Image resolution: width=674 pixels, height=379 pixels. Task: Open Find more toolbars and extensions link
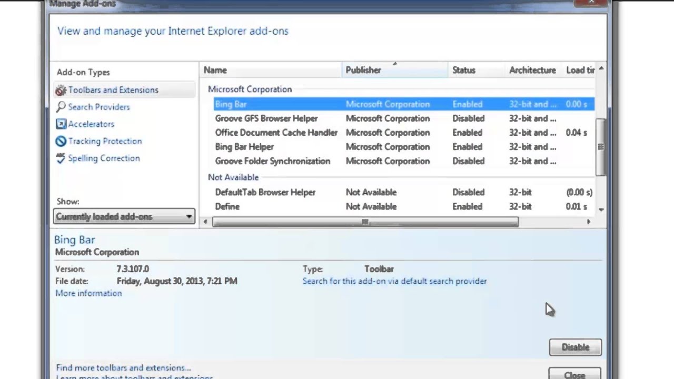click(x=123, y=368)
